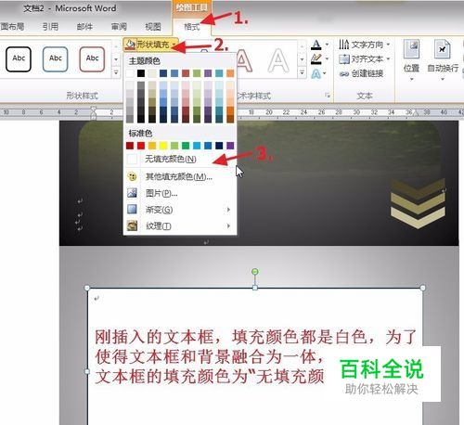
Task: Click the top-middle sizing handle of text box
Action: point(255,288)
